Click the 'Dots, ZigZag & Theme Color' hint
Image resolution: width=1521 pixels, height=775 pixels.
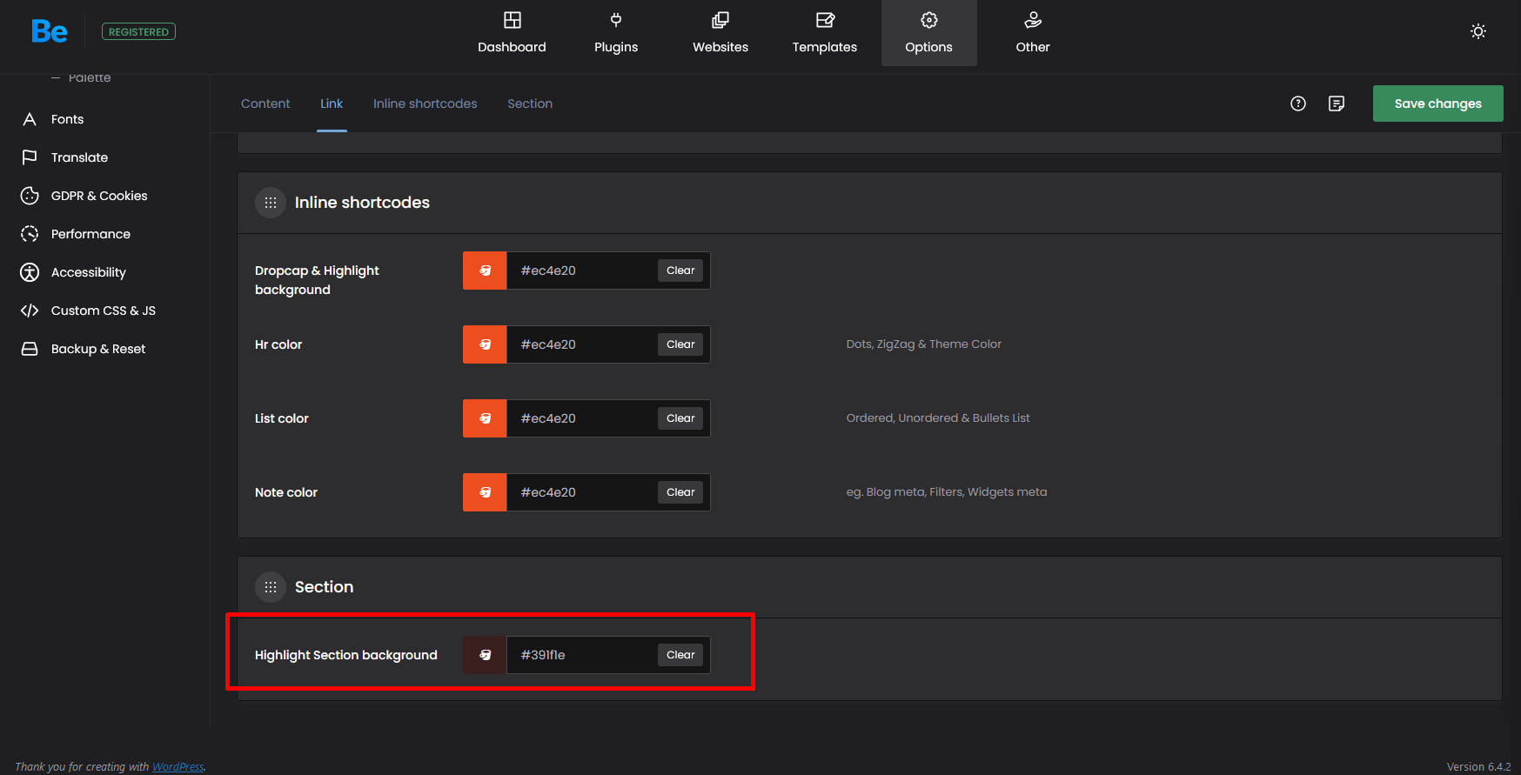923,344
